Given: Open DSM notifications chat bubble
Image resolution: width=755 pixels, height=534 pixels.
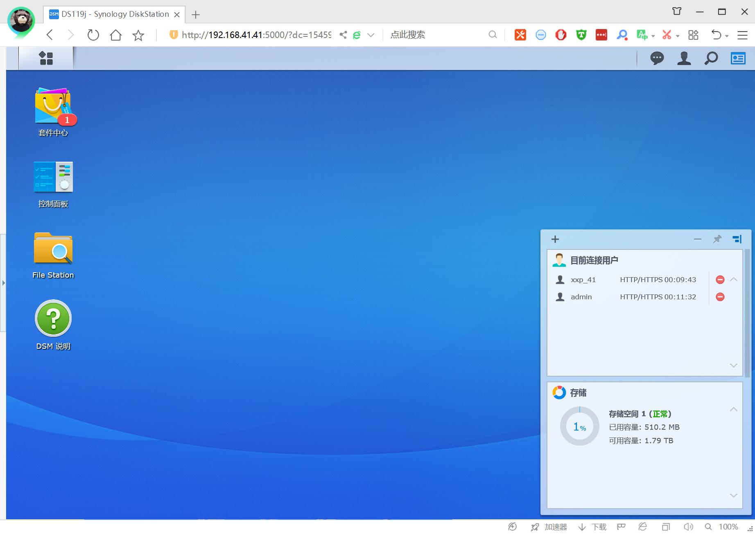Looking at the screenshot, I should click(657, 58).
